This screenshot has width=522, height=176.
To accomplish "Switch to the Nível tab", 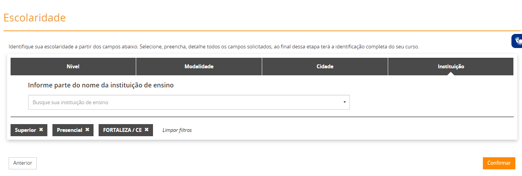I will coord(73,67).
